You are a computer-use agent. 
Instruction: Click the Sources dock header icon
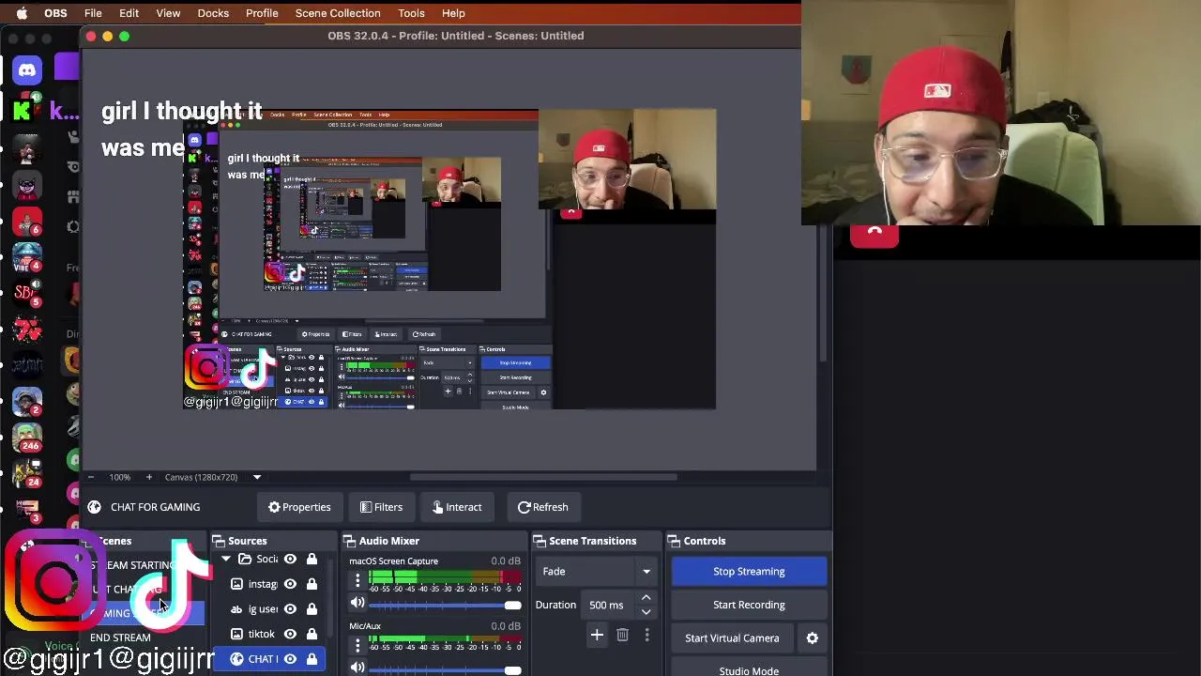point(219,541)
